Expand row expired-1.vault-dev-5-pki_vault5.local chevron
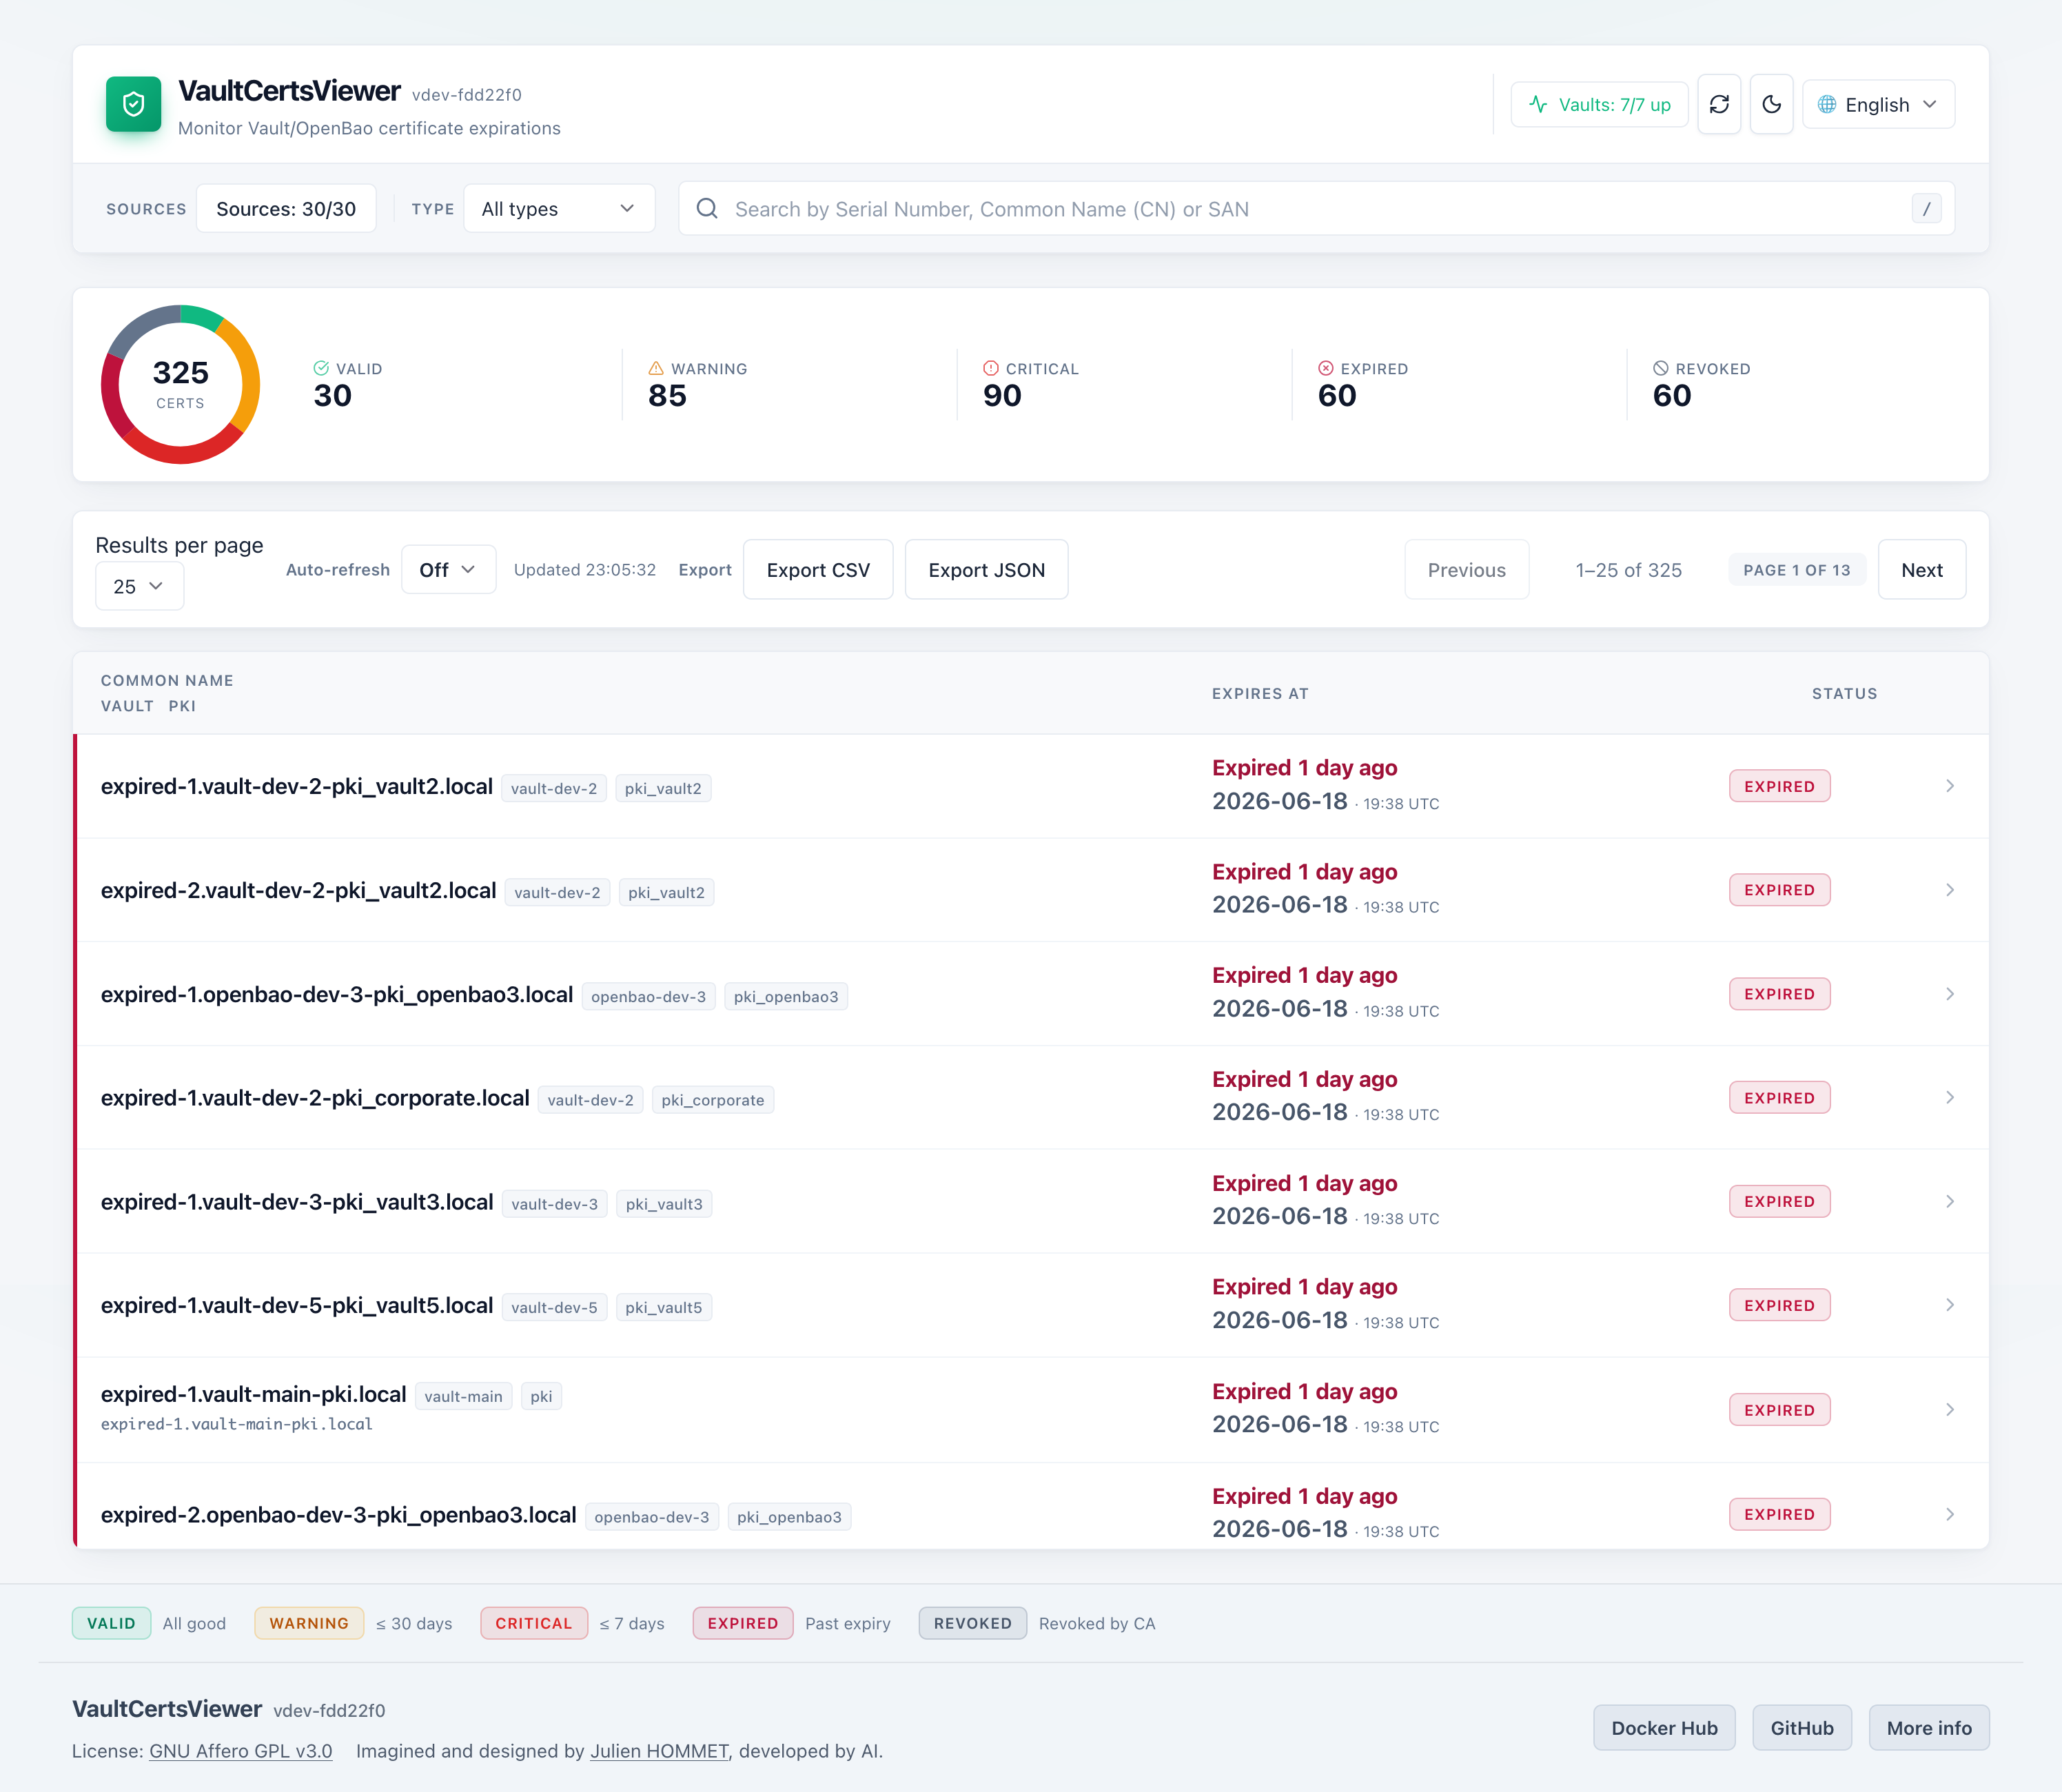The height and width of the screenshot is (1792, 2062). (x=1949, y=1305)
